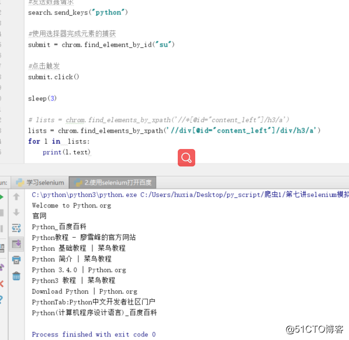Click output 'PythonTab:Python中文开发者社区门户'
Image resolution: width=349 pixels, height=340 pixels.
click(x=94, y=302)
